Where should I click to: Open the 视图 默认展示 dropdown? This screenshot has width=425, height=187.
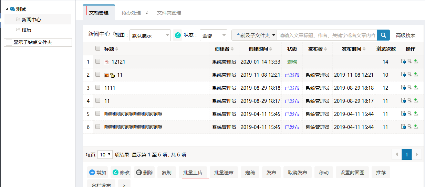(150, 35)
